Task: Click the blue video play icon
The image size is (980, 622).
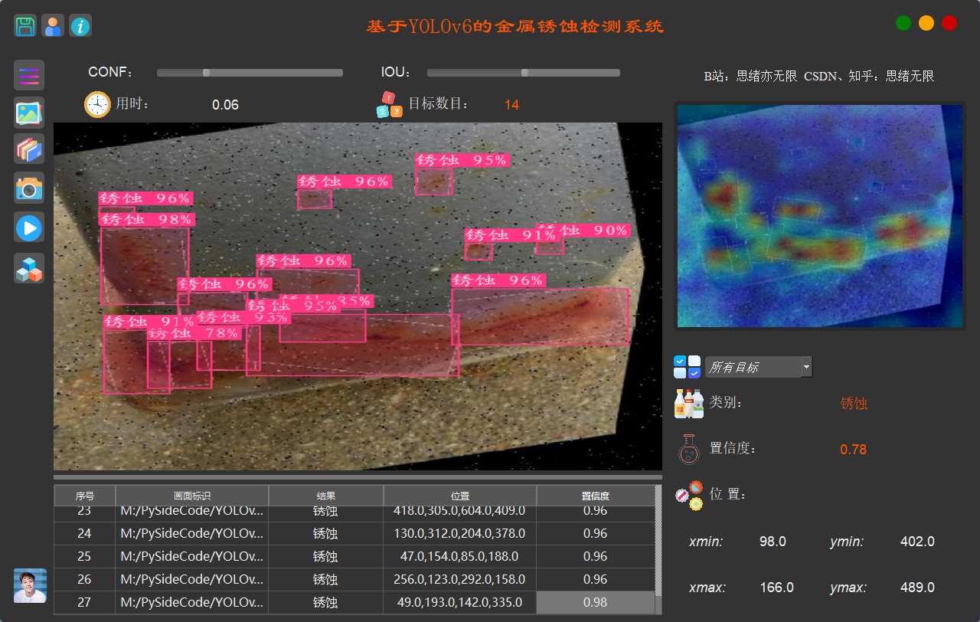Action: tap(29, 228)
